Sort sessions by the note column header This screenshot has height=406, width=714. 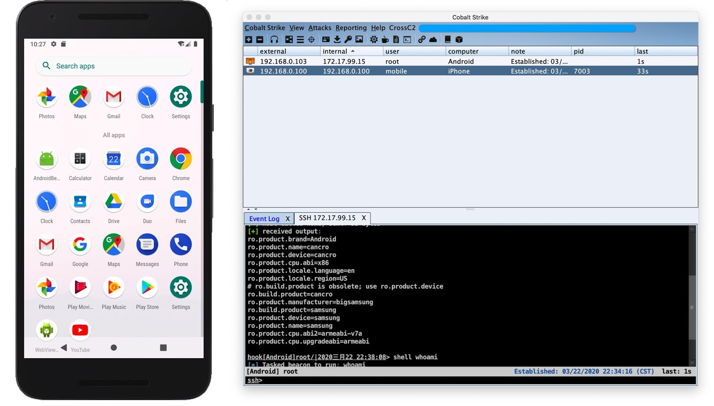pos(540,51)
